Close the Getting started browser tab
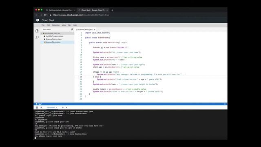The width and height of the screenshot is (261, 147). tap(75, 10)
